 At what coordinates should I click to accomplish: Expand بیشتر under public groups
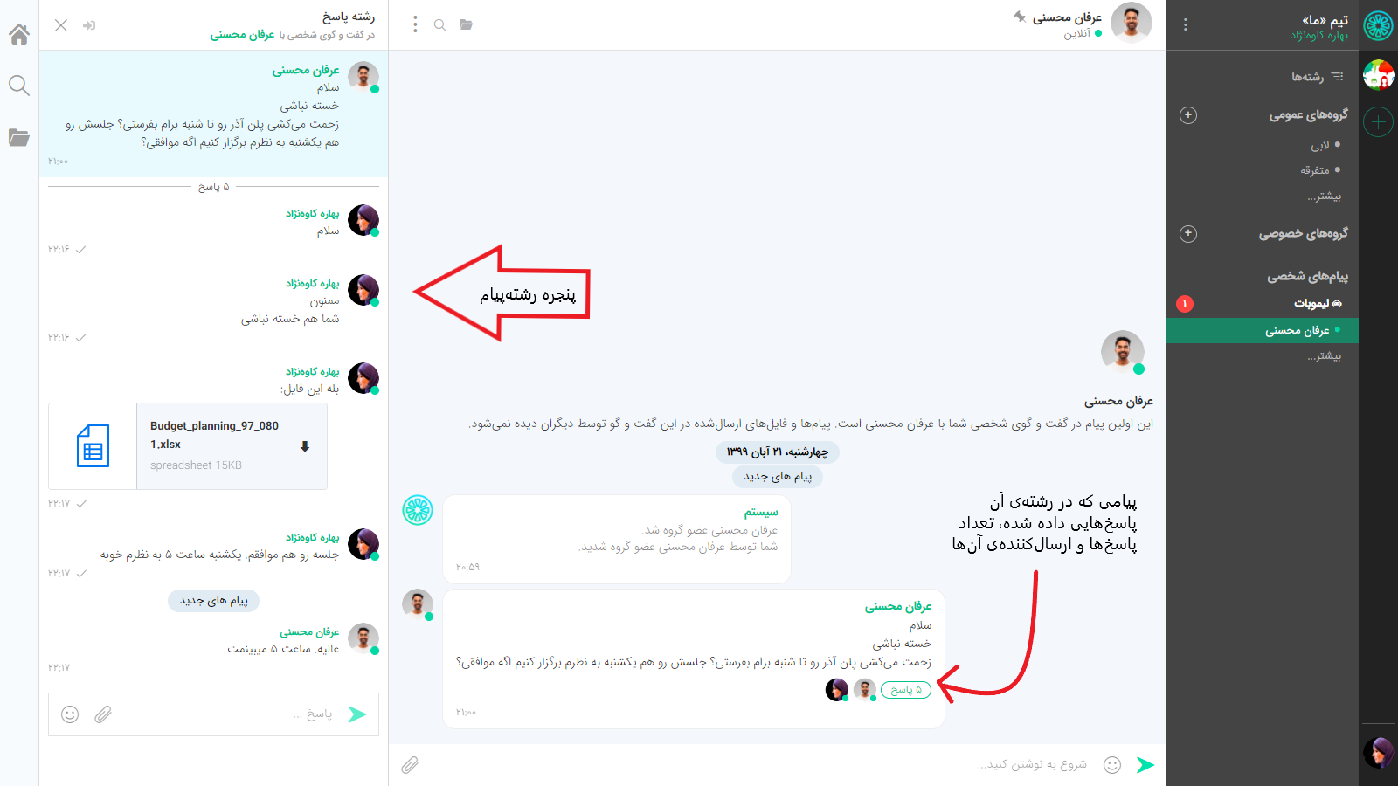click(x=1324, y=196)
